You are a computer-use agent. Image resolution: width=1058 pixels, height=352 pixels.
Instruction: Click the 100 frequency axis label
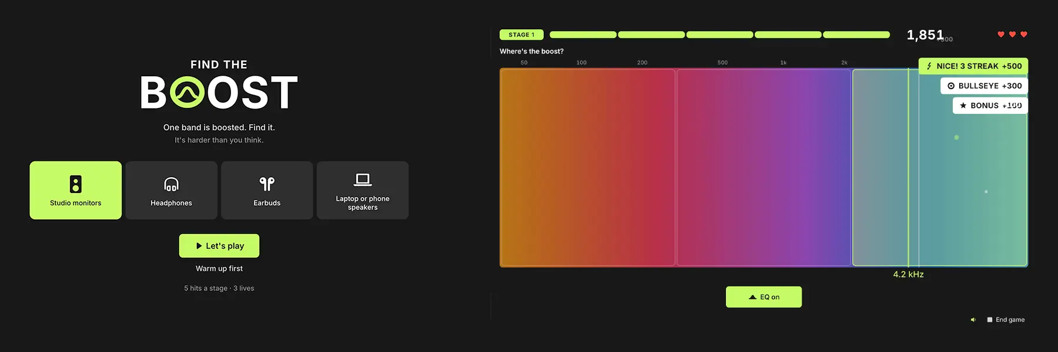tap(581, 63)
